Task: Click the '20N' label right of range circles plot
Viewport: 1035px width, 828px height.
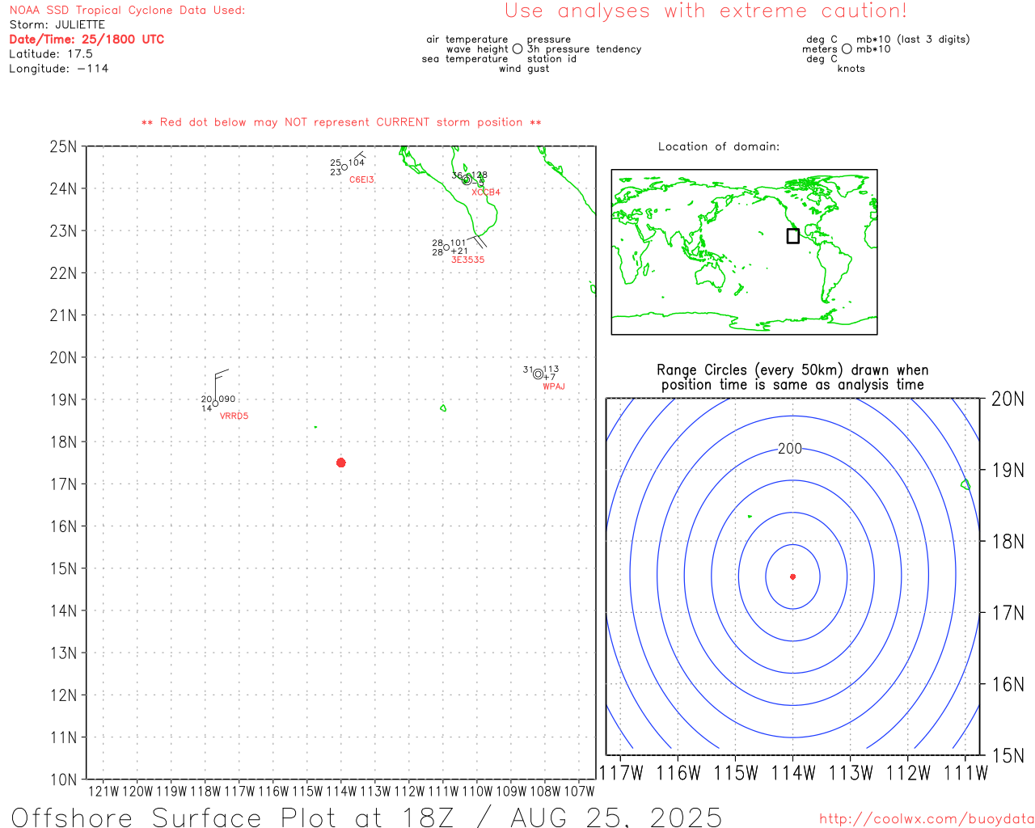Action: coord(1008,399)
